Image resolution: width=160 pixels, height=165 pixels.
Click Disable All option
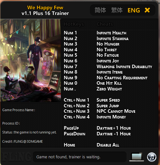click(108, 145)
